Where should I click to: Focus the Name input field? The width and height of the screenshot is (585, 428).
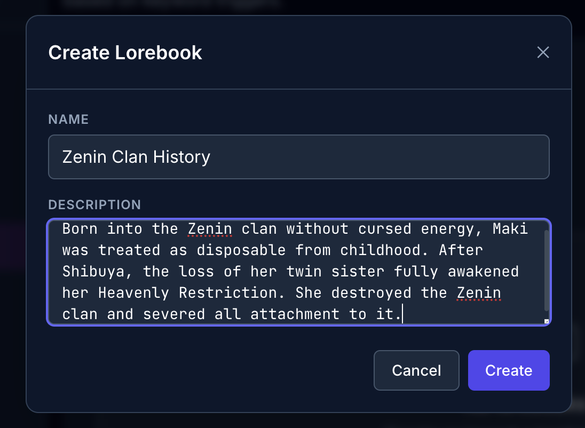(x=298, y=157)
